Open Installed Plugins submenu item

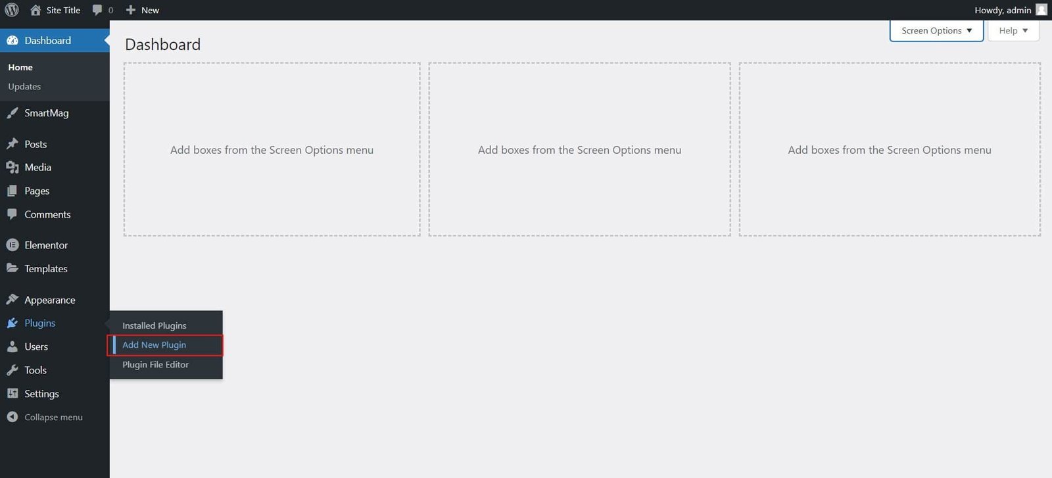tap(155, 325)
